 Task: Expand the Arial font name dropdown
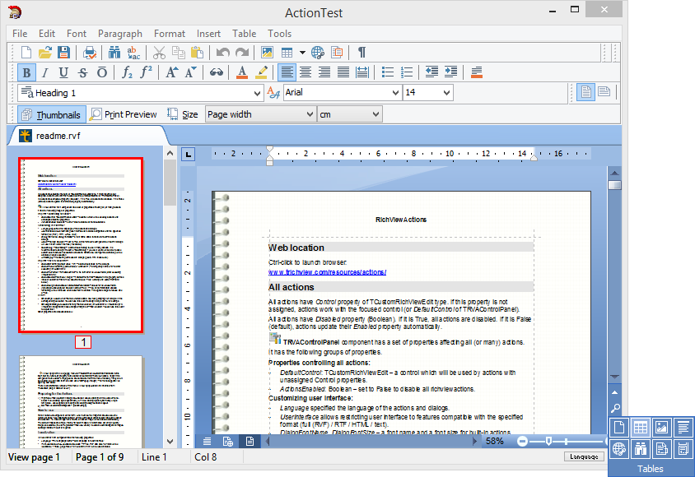[x=394, y=93]
